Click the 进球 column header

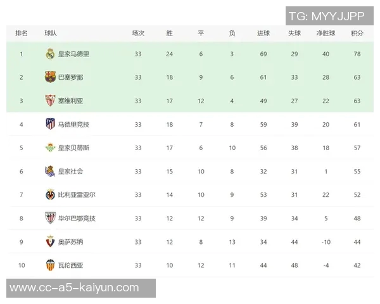263,32
